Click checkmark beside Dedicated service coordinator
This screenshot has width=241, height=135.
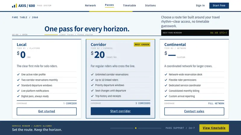[x=166, y=85]
